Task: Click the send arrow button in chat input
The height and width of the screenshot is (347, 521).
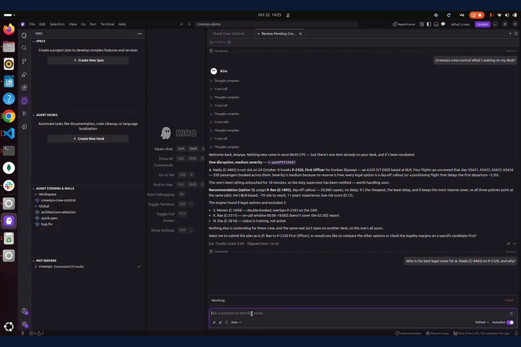Action: (511, 313)
